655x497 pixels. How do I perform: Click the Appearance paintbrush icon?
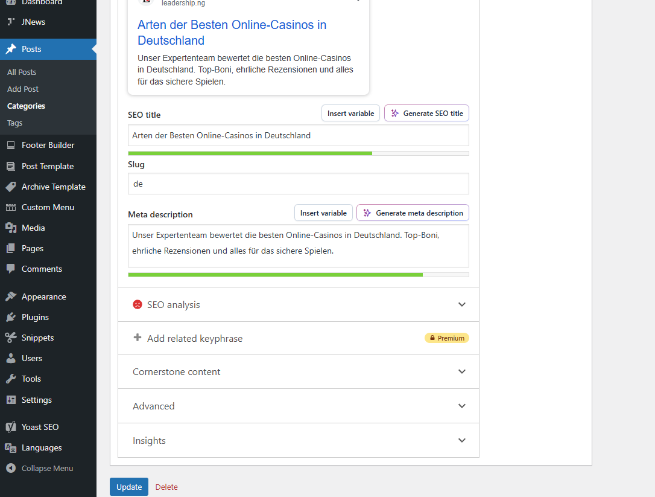pos(11,297)
